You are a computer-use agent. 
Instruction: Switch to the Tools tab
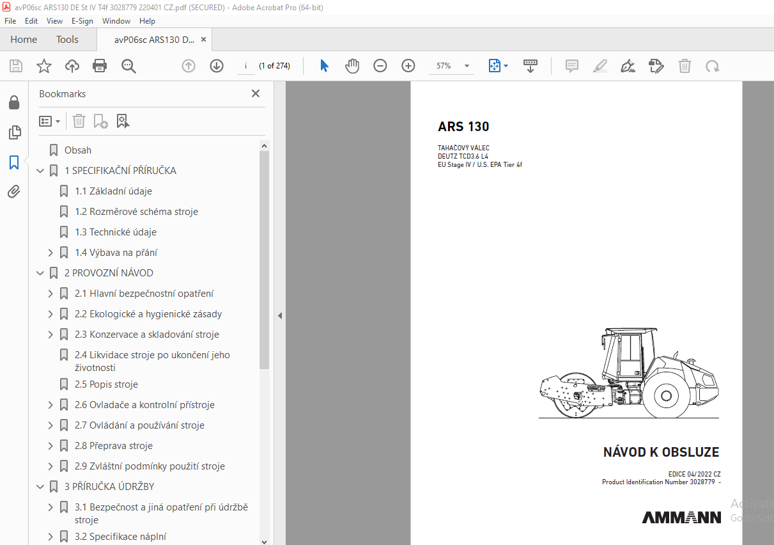(x=67, y=40)
